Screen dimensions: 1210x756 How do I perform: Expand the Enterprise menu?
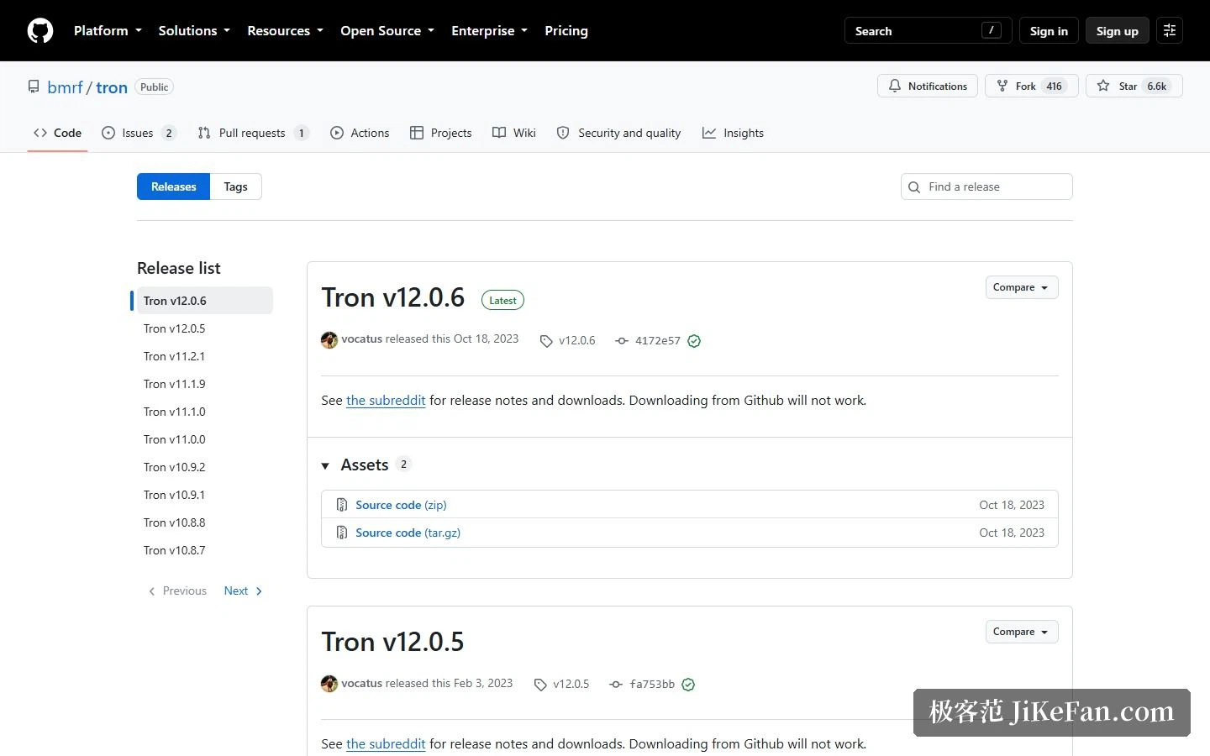(x=489, y=30)
